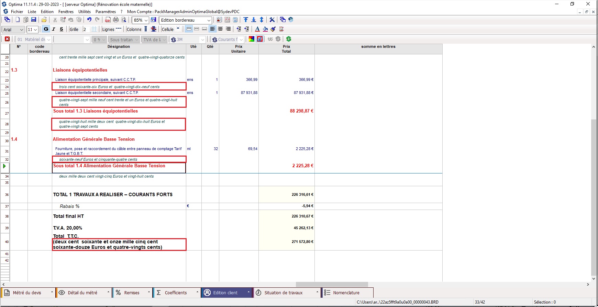Open the Fichier menu

click(17, 11)
